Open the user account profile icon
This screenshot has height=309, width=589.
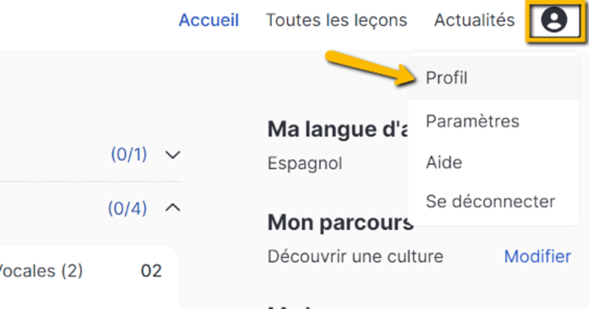[554, 19]
